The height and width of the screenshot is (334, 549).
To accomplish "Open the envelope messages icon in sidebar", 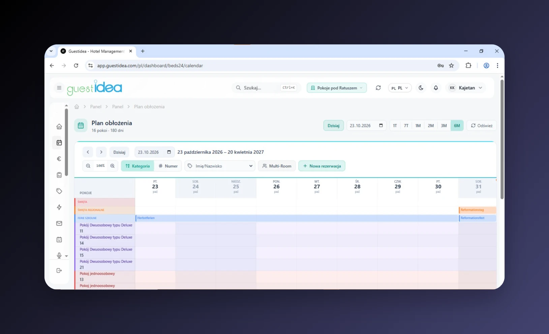I will 59,224.
